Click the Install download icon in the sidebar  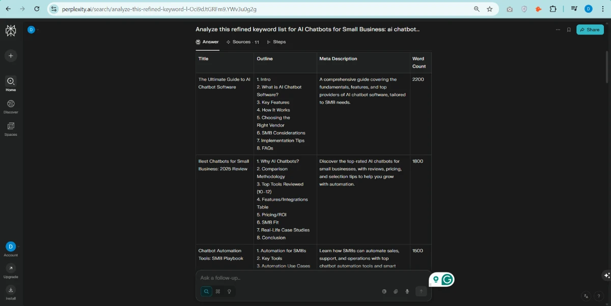point(11,290)
